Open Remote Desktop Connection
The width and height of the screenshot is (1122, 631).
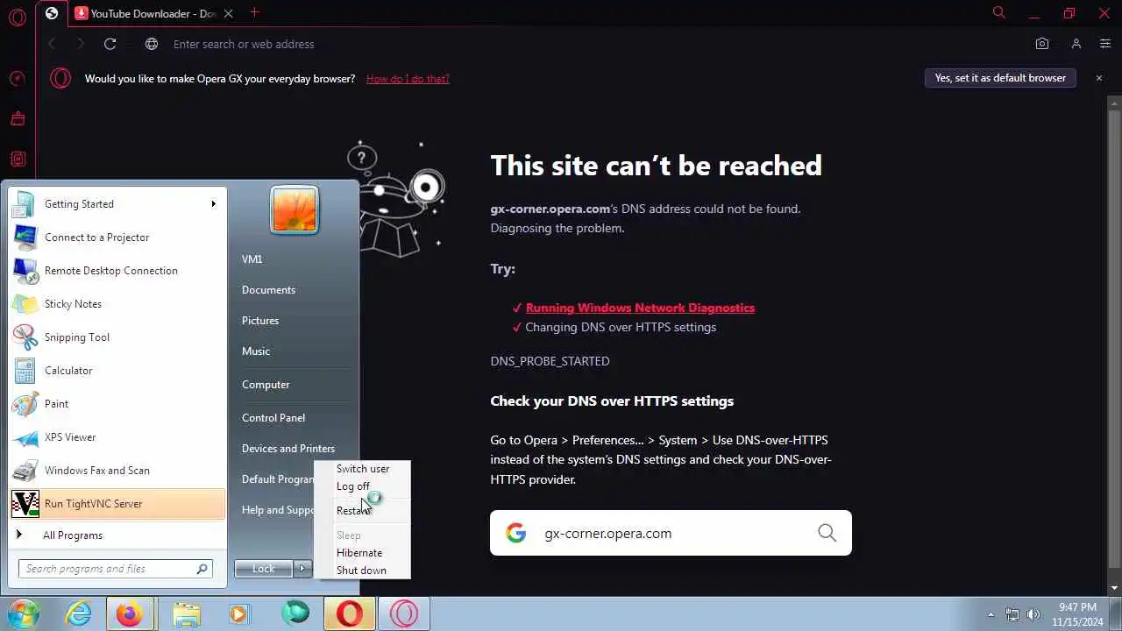pos(117,271)
